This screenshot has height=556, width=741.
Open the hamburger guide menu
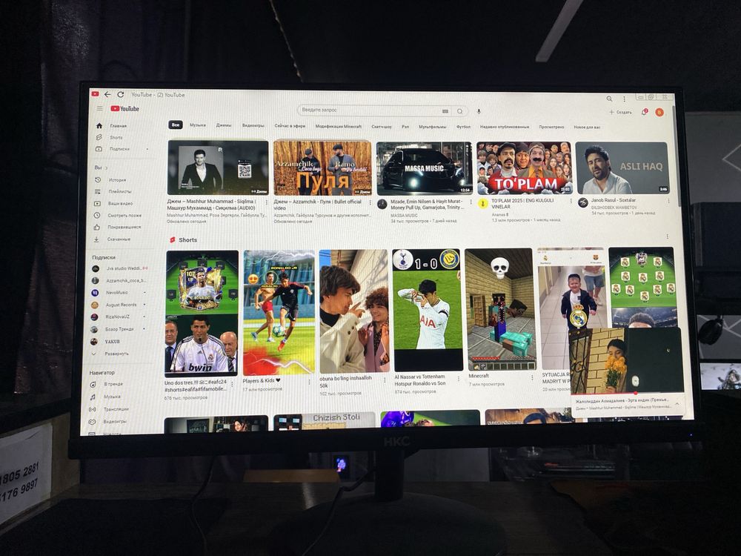pyautogui.click(x=100, y=108)
